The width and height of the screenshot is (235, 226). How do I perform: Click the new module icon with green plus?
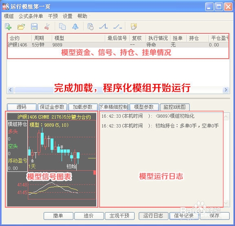[x=8, y=27]
